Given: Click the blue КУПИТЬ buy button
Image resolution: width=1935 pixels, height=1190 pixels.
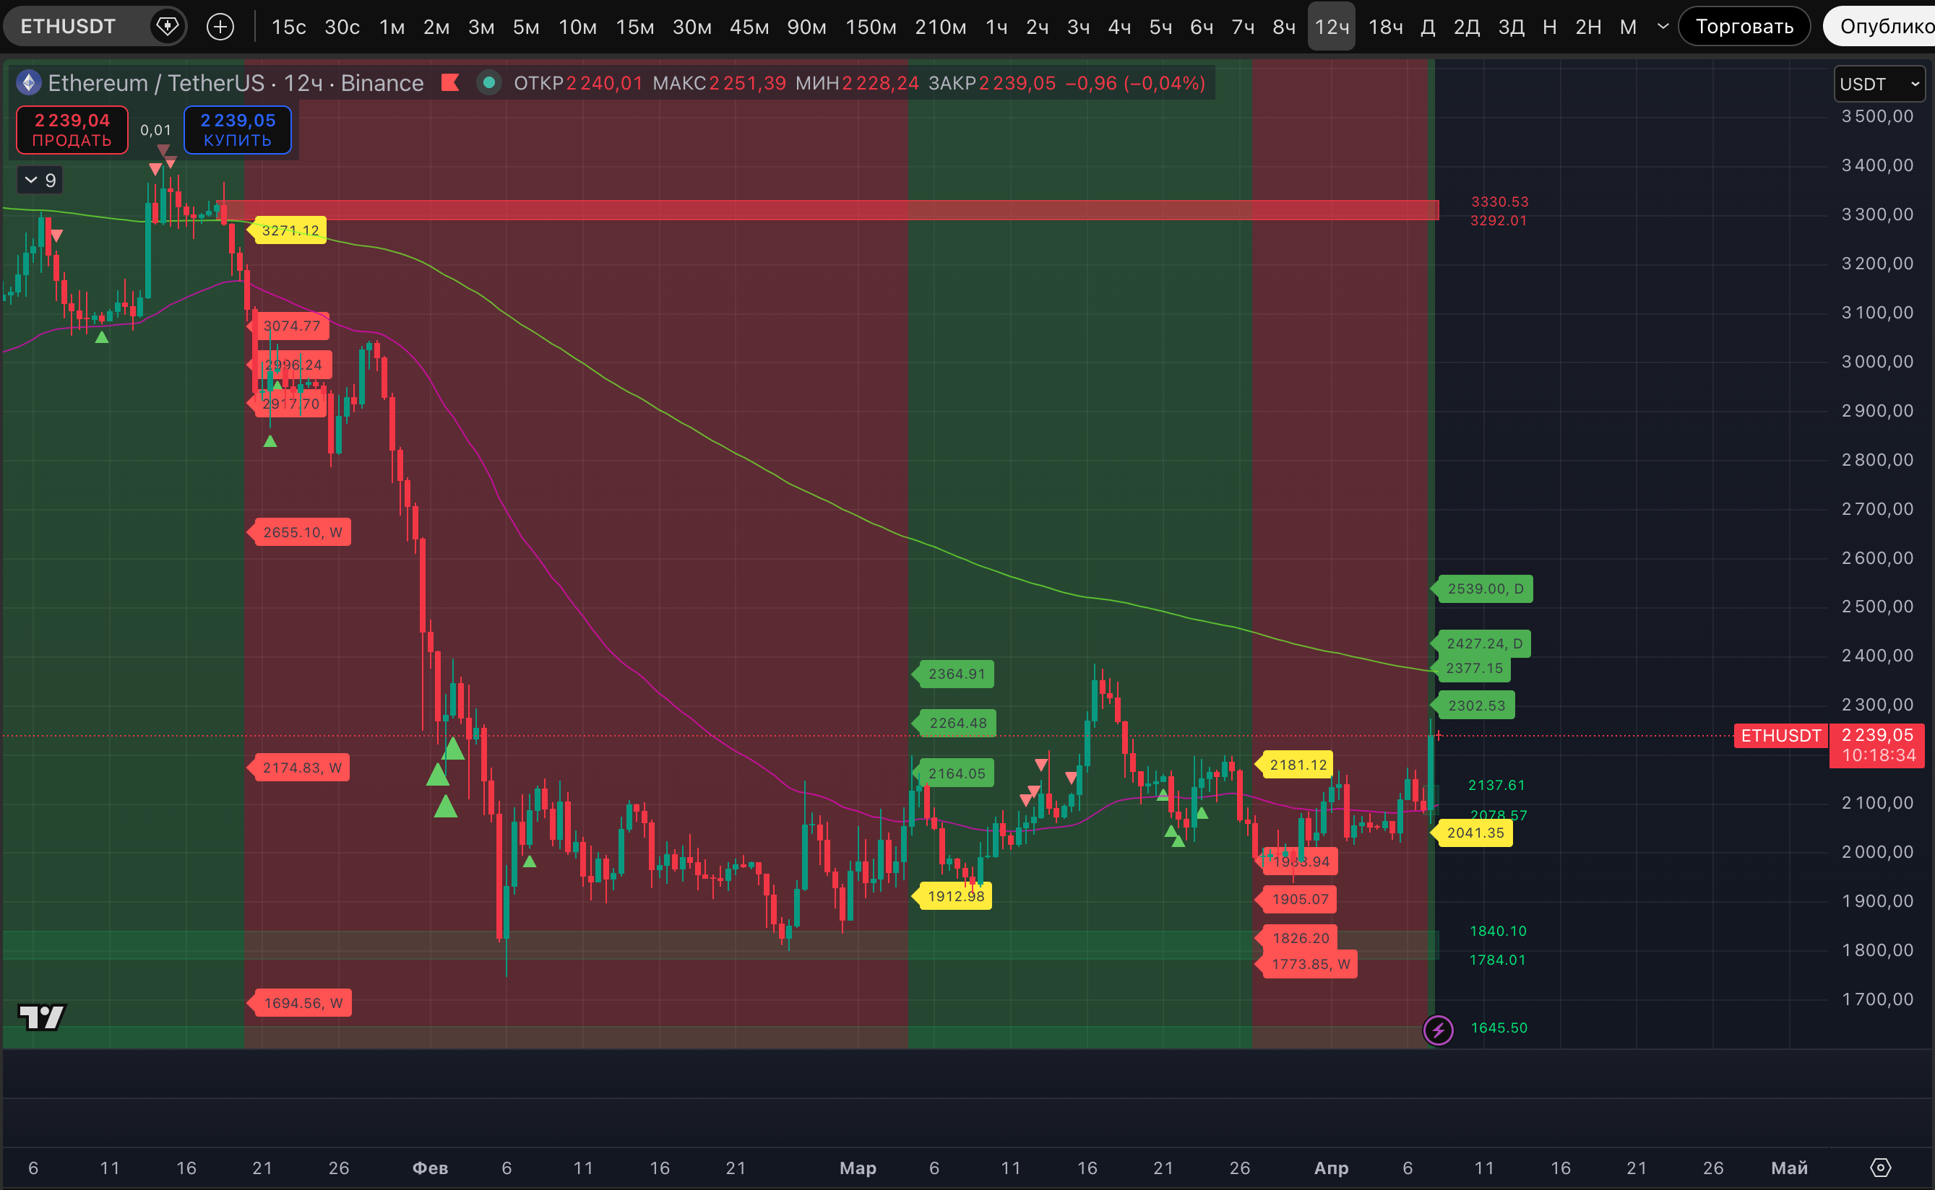Looking at the screenshot, I should [x=237, y=130].
